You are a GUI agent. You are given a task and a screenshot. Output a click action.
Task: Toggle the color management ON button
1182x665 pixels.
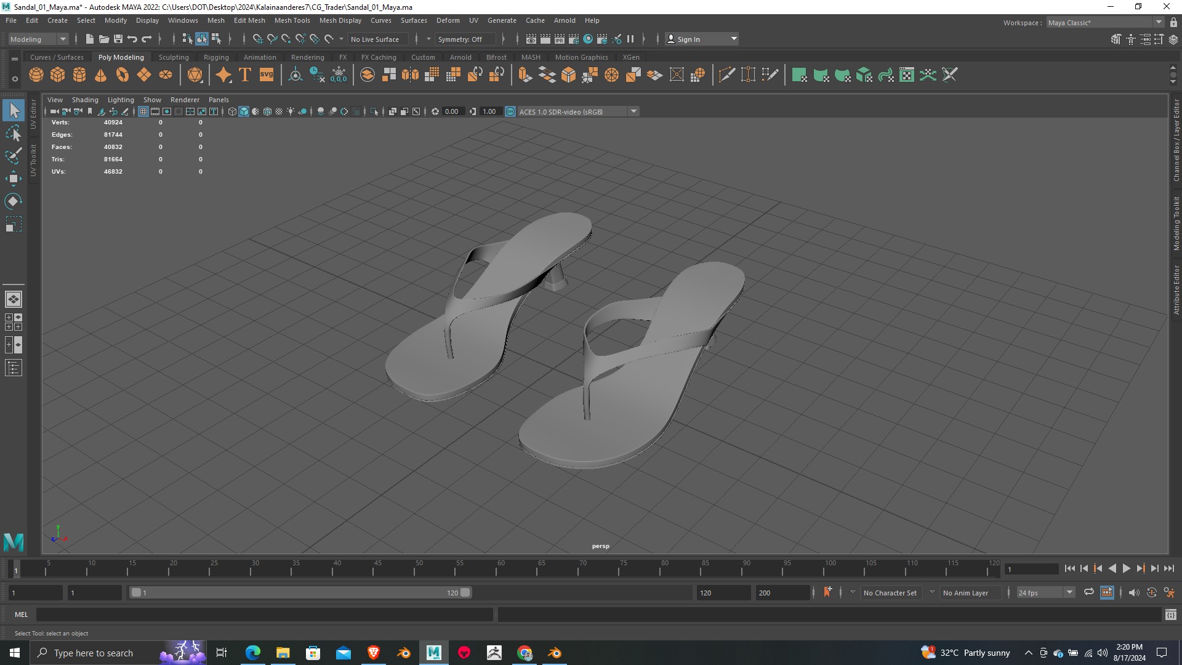click(x=510, y=111)
